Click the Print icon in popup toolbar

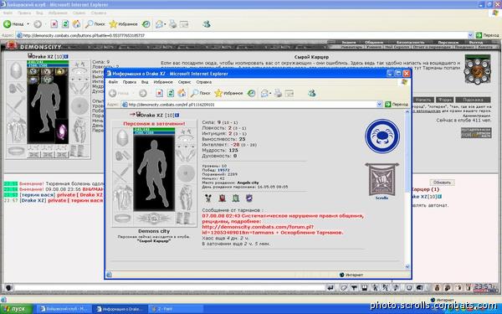pos(278,93)
